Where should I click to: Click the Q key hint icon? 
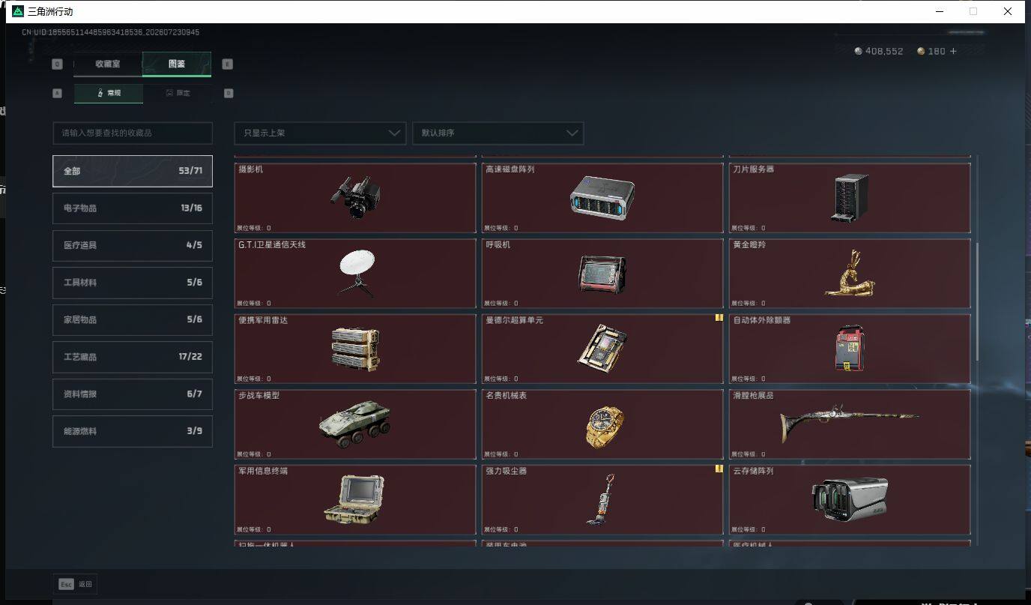pos(57,64)
